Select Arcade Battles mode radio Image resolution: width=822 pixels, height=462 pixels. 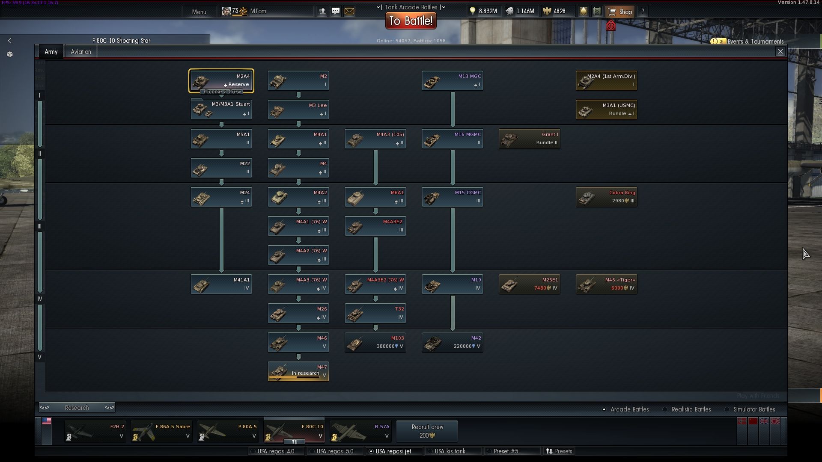pyautogui.click(x=604, y=409)
